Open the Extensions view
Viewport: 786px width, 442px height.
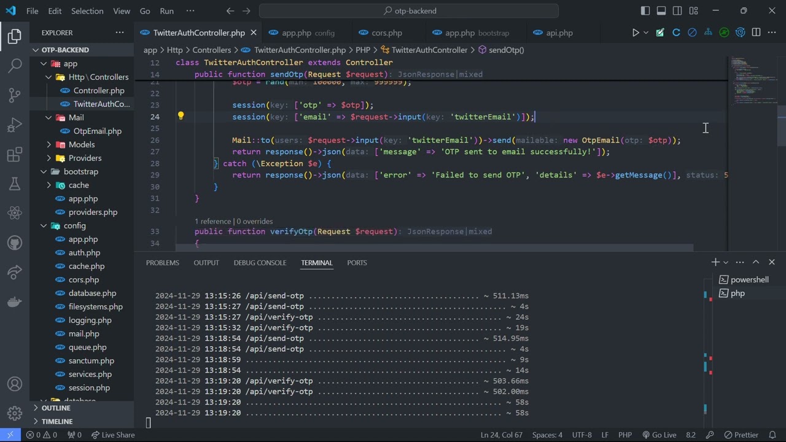(x=15, y=155)
